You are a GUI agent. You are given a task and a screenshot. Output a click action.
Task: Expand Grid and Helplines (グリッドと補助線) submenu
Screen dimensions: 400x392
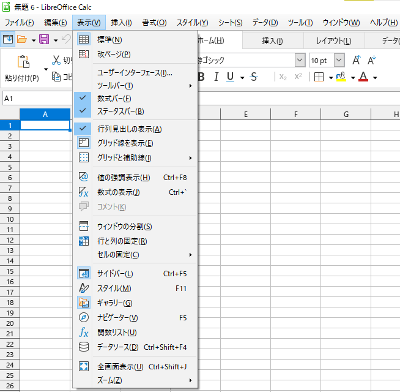click(135, 157)
